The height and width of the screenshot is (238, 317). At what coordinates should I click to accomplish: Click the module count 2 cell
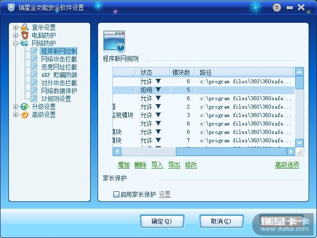183,107
